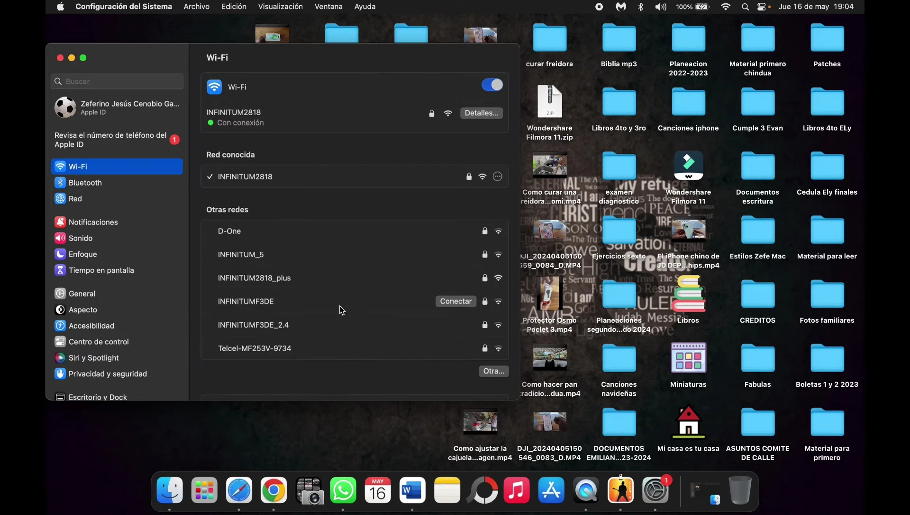Open Notificaciones settings
The image size is (910, 515).
[x=117, y=222]
